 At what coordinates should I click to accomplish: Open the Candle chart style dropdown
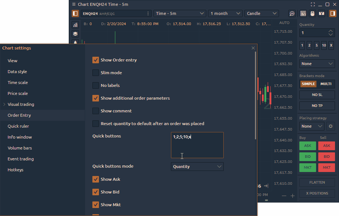[262, 13]
